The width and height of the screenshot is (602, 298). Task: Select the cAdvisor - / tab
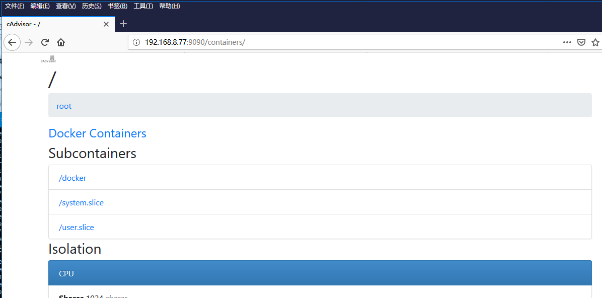tap(58, 24)
